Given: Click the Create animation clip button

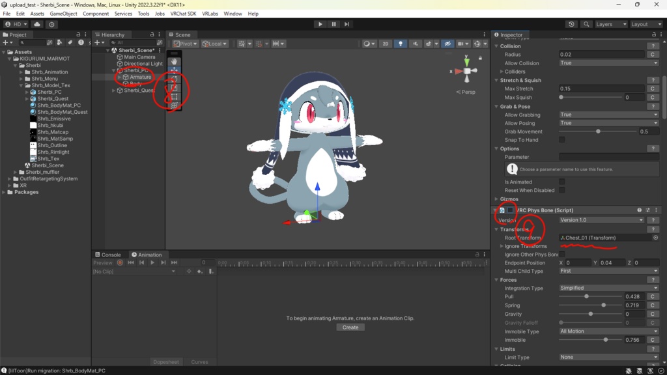Looking at the screenshot, I should [x=350, y=327].
